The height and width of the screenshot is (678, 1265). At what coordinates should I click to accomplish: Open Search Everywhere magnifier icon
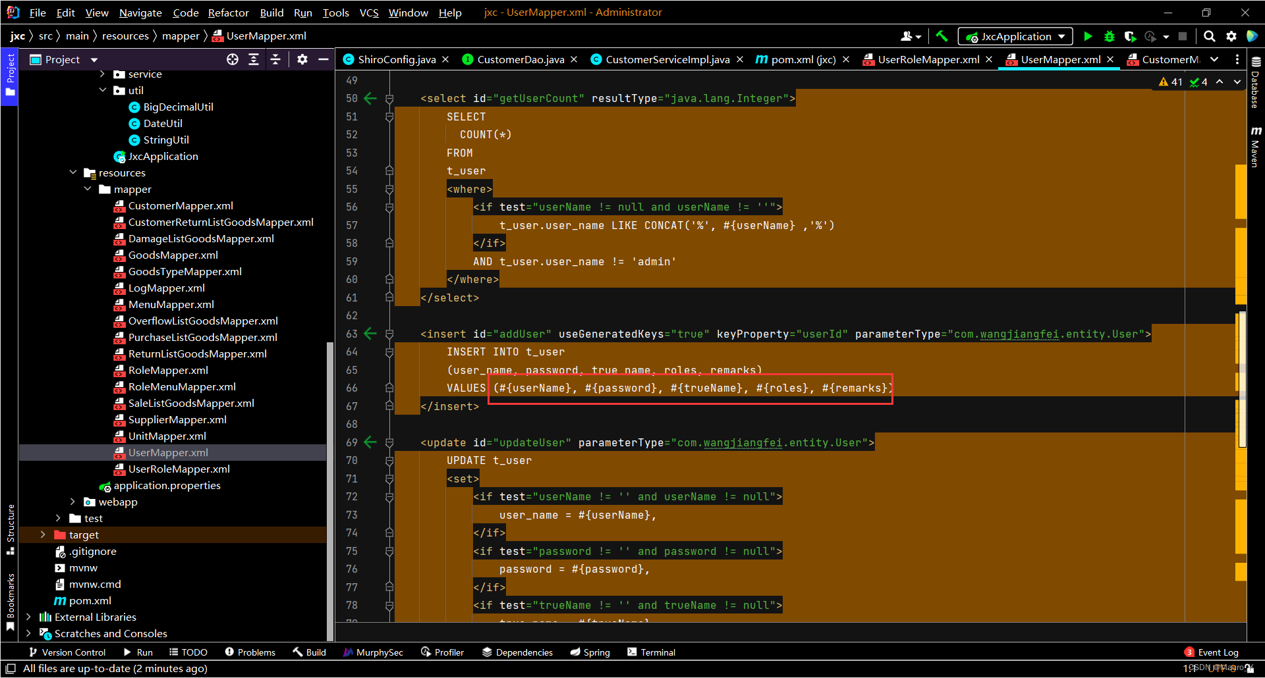(1209, 37)
